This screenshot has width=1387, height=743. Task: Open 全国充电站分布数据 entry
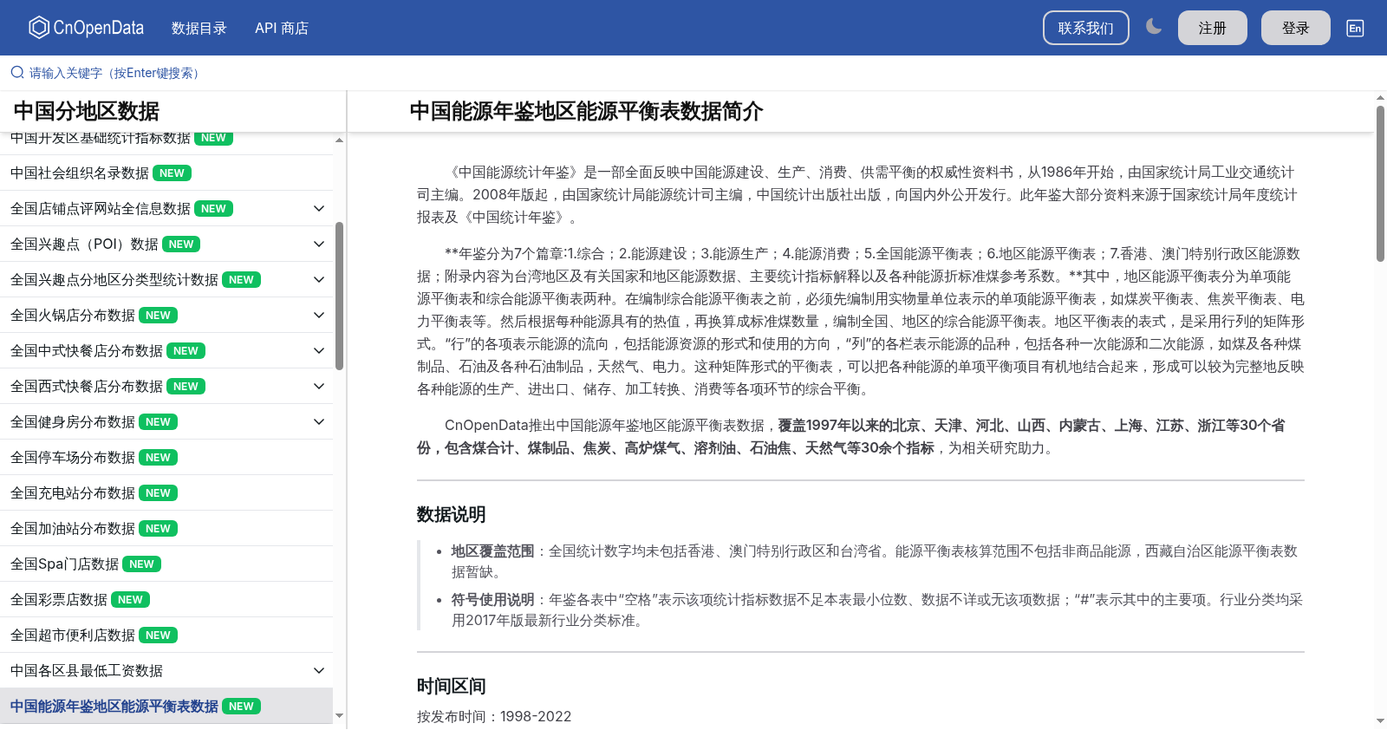click(x=166, y=492)
